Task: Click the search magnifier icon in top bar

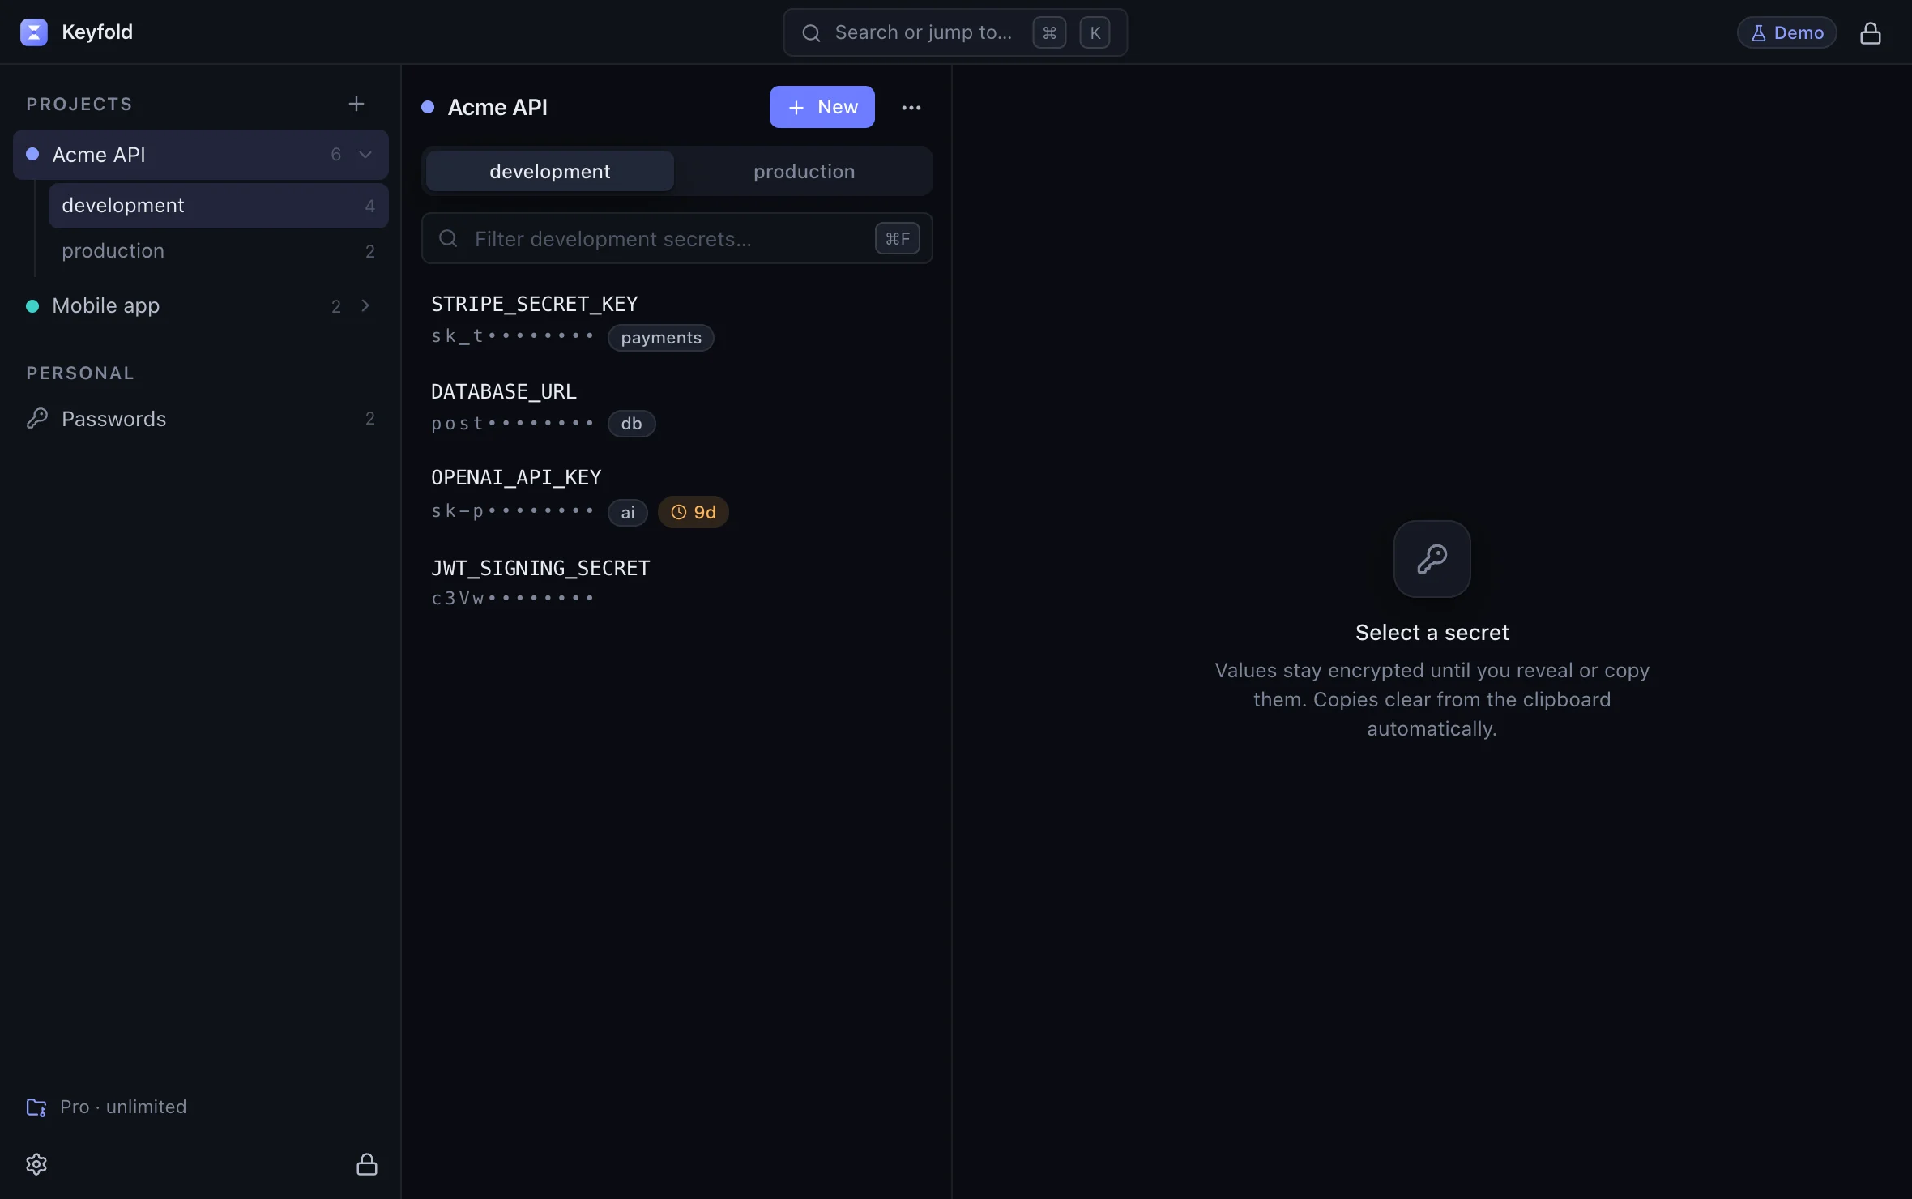Action: (811, 32)
